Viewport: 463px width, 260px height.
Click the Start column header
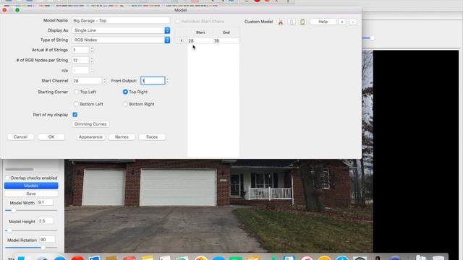tap(200, 32)
